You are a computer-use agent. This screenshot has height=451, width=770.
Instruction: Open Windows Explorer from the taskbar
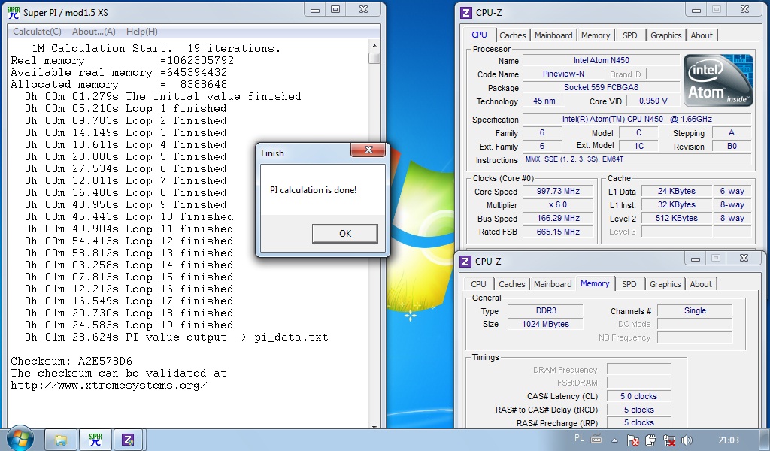[x=61, y=440]
